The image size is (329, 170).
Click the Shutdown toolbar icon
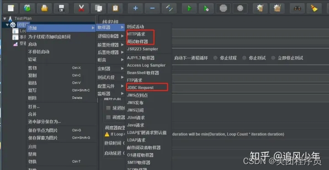pos(240,8)
